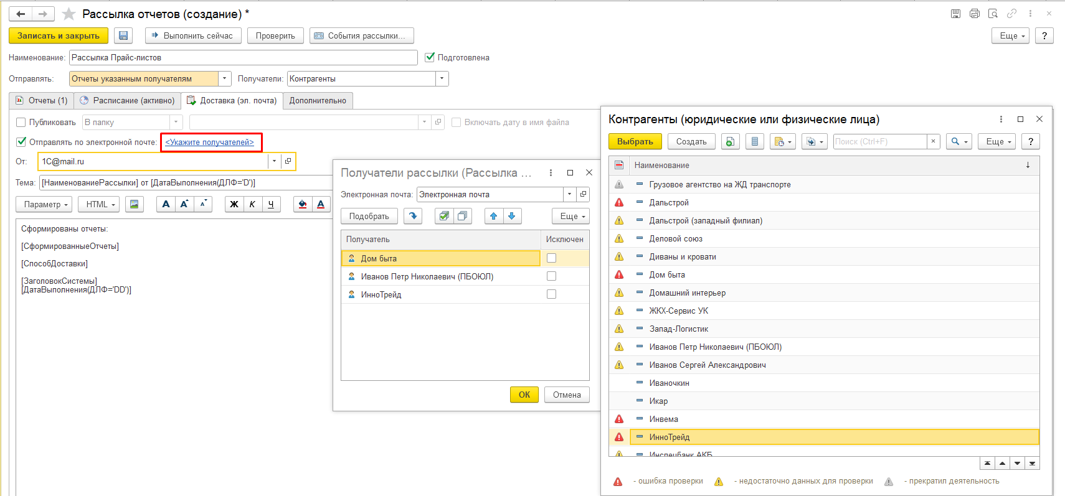Click Выбрать in Контрагенты window
This screenshot has width=1065, height=496.
[635, 141]
